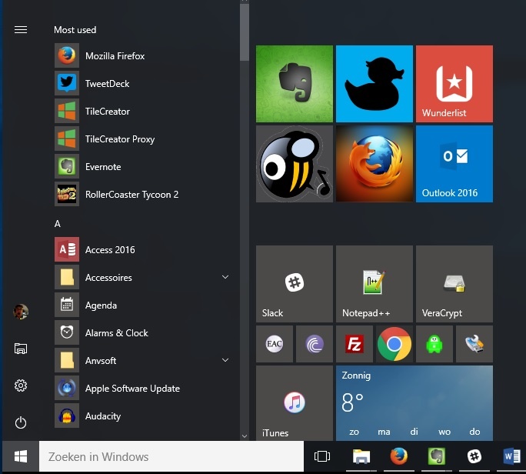Open the Zonnig weather tile
Image resolution: width=526 pixels, height=474 pixels.
[414, 403]
